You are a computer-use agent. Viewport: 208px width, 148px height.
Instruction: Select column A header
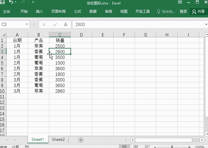coord(17,35)
